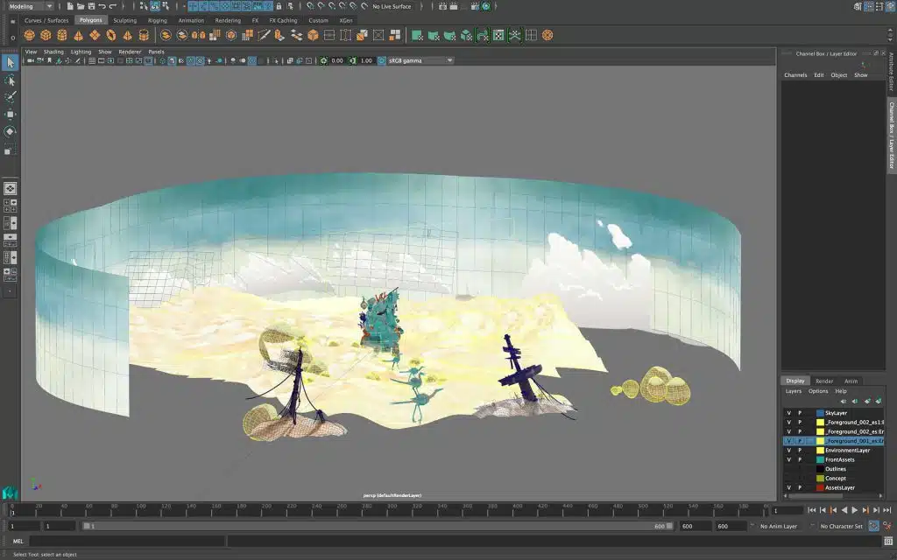Select the Move tool in the toolbox
This screenshot has height=560, width=897.
[x=10, y=115]
